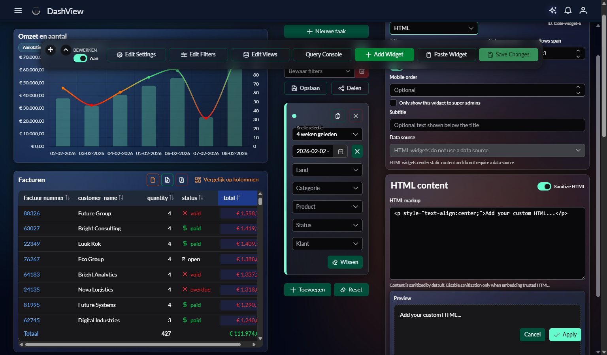Open the calendar picker for the date filter
The height and width of the screenshot is (355, 607).
pos(340,151)
